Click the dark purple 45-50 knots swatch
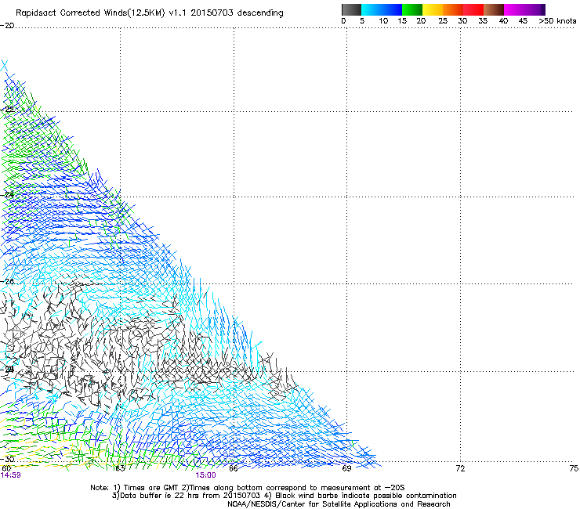Viewport: 580px width, 509px height. [x=535, y=9]
